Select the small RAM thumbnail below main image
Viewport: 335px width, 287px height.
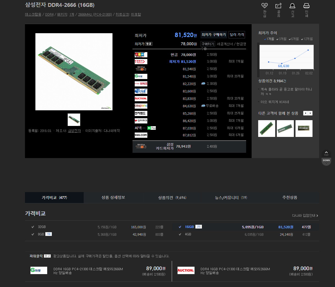coord(74,120)
